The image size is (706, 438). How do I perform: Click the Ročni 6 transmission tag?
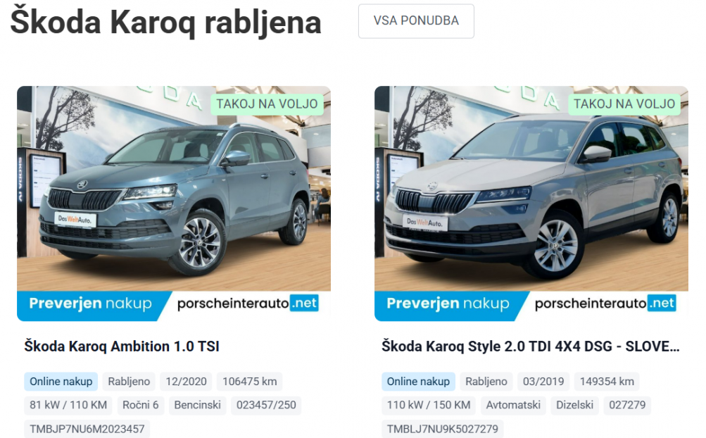[x=141, y=405]
